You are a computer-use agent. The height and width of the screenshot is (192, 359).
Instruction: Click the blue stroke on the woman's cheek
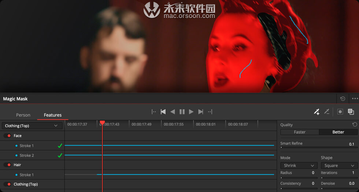(245, 69)
